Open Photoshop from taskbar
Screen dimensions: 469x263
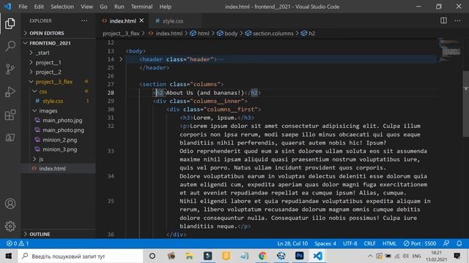[299, 256]
